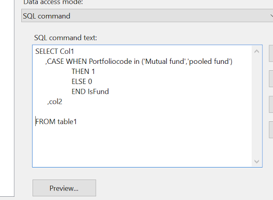Click the ,col2 column line
Screen dimensions: 273x200
(54, 102)
